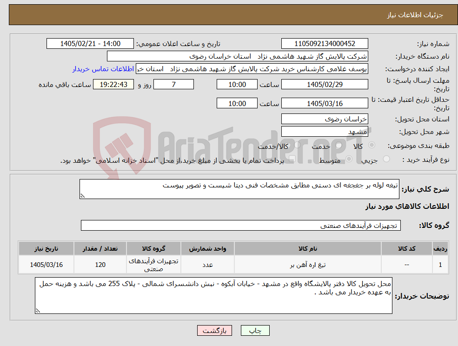Click the resize handle of the description textarea
Screen dimensions: 458x346
(x=82, y=196)
